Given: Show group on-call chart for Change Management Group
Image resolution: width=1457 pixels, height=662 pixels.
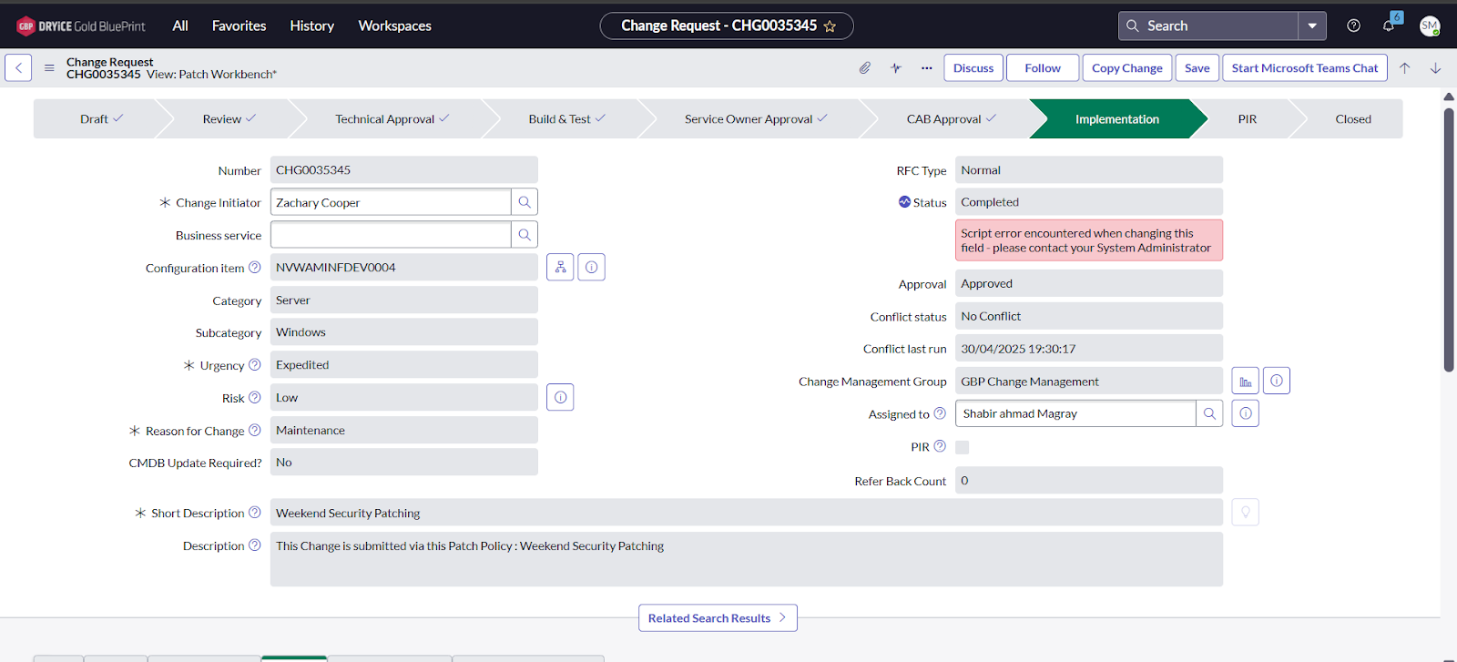Looking at the screenshot, I should (x=1245, y=381).
